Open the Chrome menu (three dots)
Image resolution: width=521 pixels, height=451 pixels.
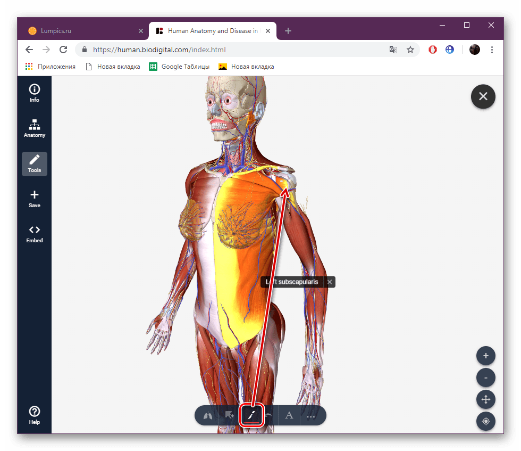(492, 50)
